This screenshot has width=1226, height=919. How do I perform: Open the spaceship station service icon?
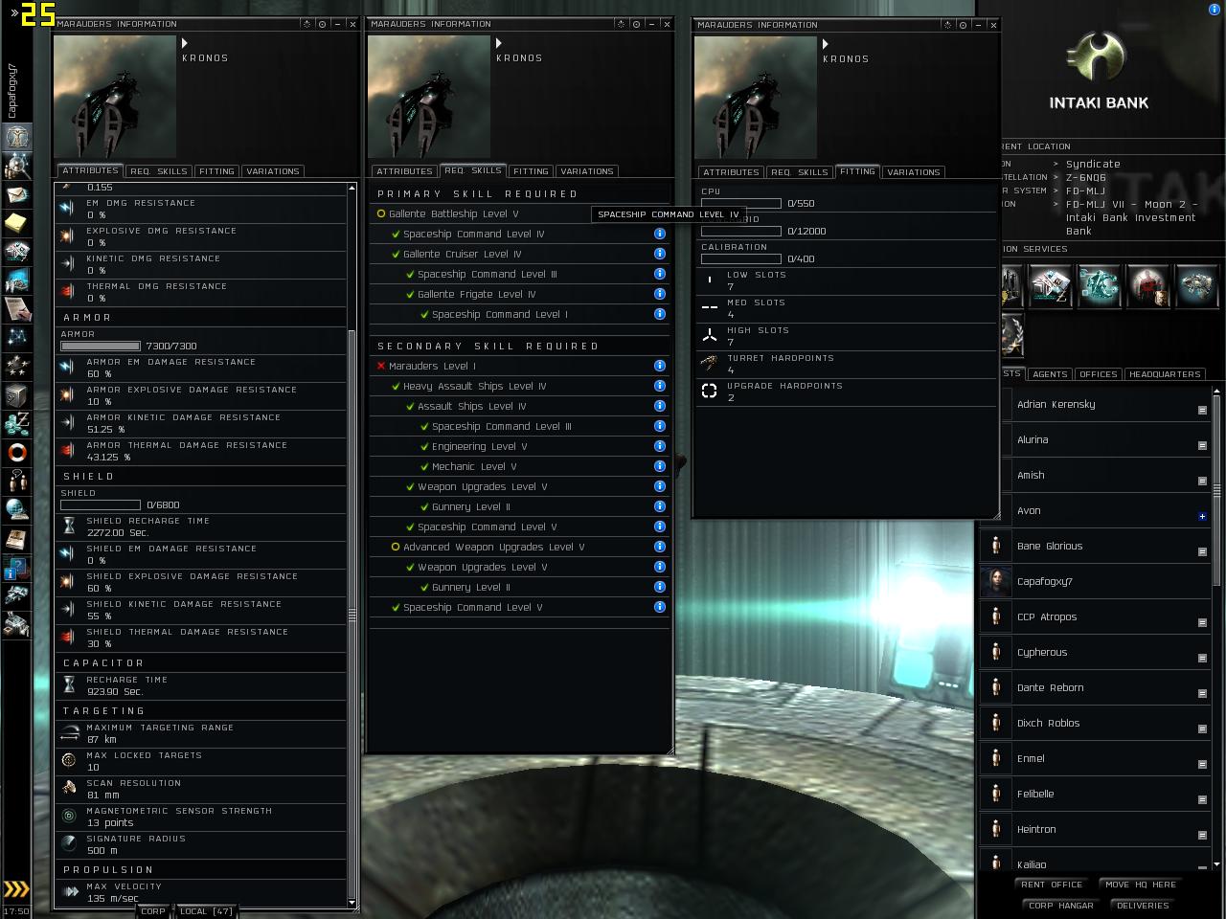point(1197,286)
